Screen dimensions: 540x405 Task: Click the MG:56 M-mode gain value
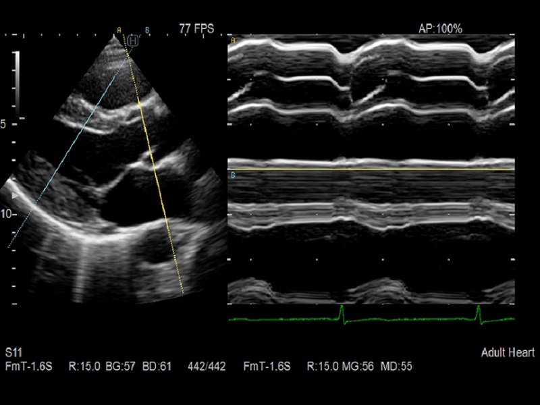point(362,367)
